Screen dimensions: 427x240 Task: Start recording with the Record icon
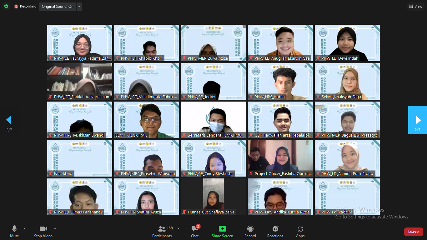tap(250, 229)
